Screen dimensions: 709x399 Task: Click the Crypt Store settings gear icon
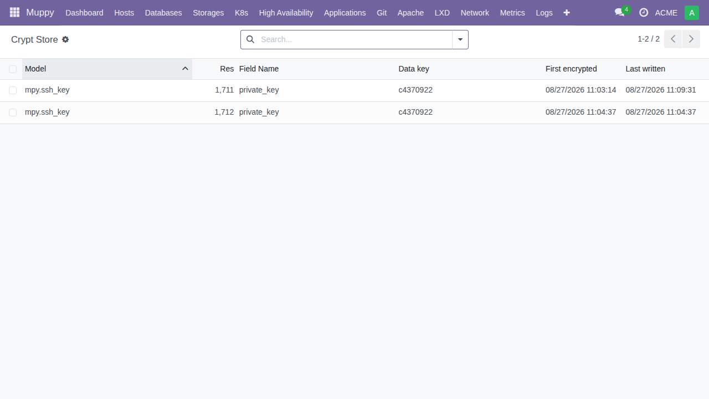65,39
